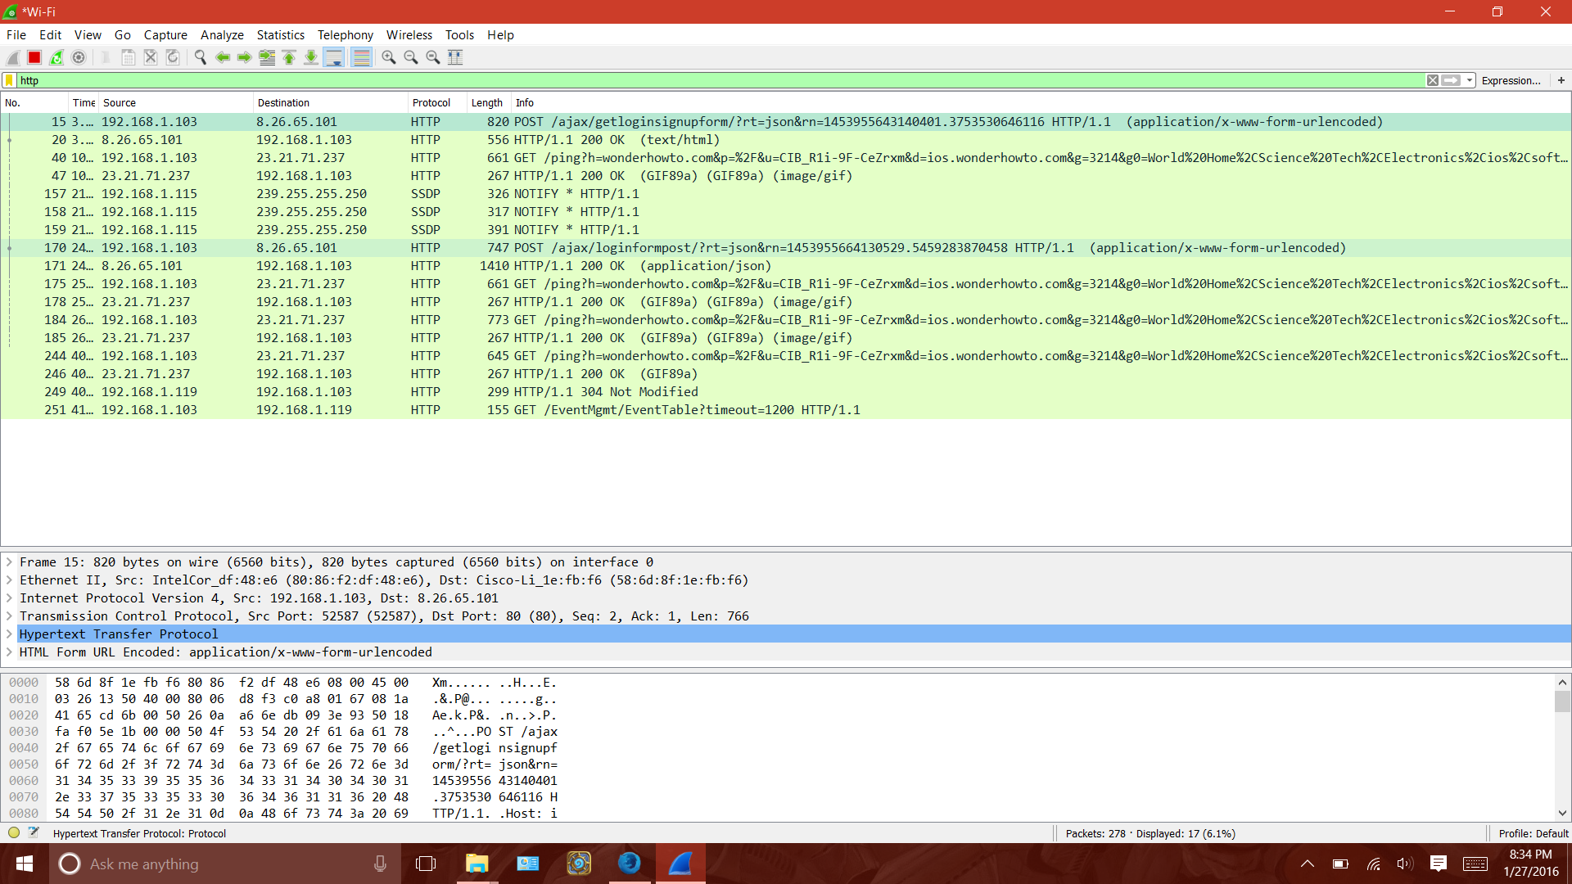Add a new filter with the plus button
This screenshot has height=884, width=1572.
(x=1561, y=80)
